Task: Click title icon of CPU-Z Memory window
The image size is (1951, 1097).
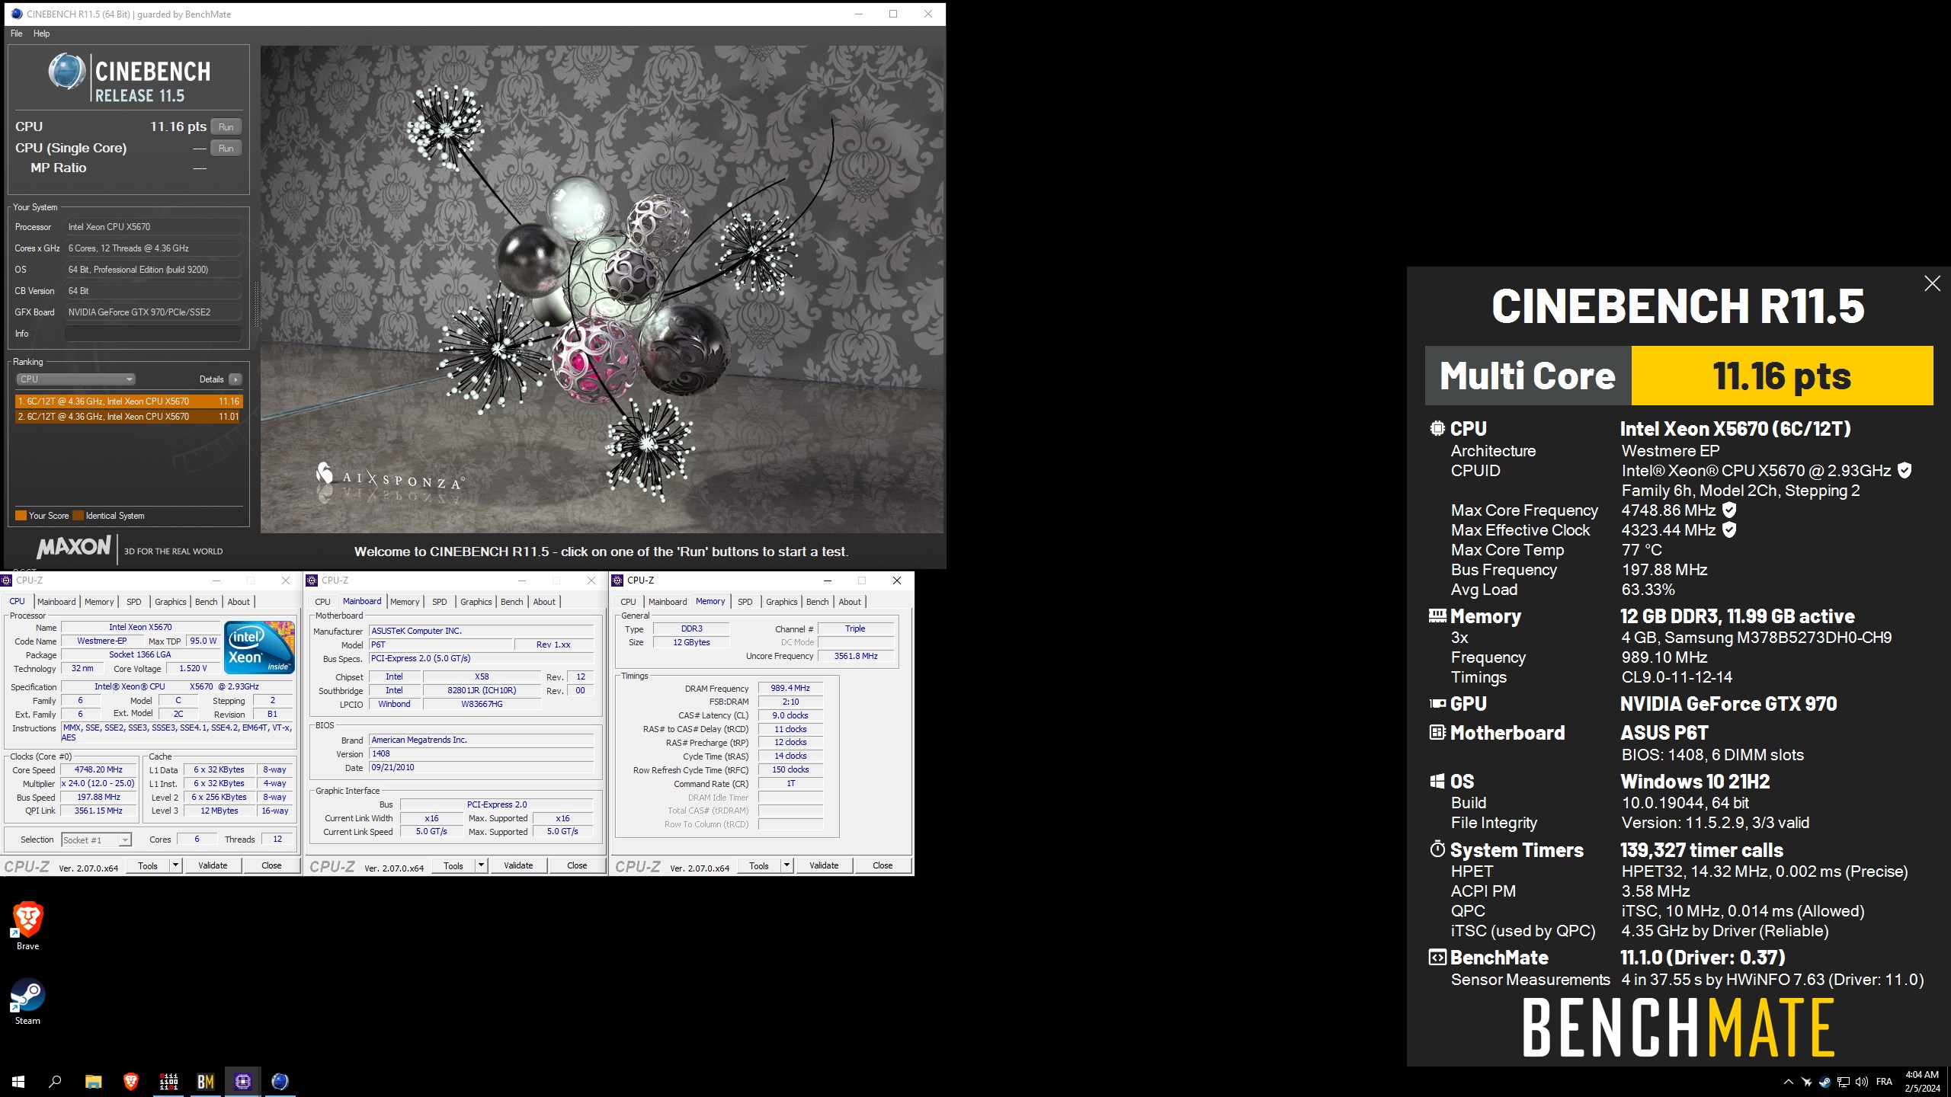Action: (x=617, y=580)
